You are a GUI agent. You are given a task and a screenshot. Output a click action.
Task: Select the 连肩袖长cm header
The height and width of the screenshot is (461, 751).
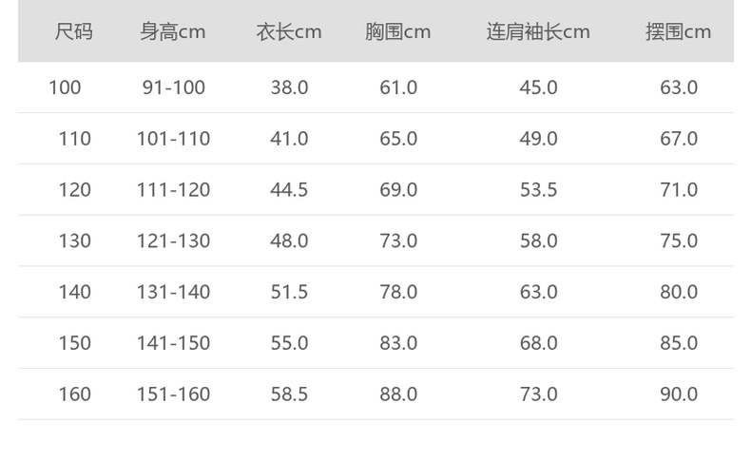coord(538,31)
